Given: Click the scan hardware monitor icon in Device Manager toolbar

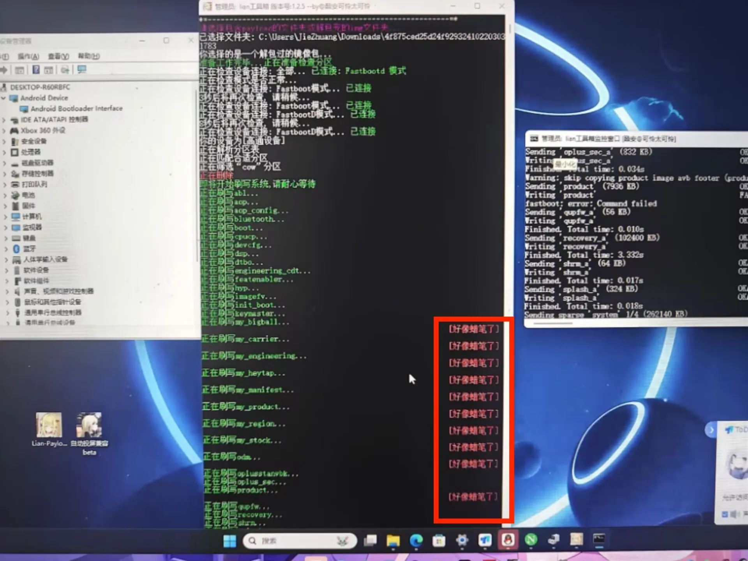Looking at the screenshot, I should [x=82, y=70].
